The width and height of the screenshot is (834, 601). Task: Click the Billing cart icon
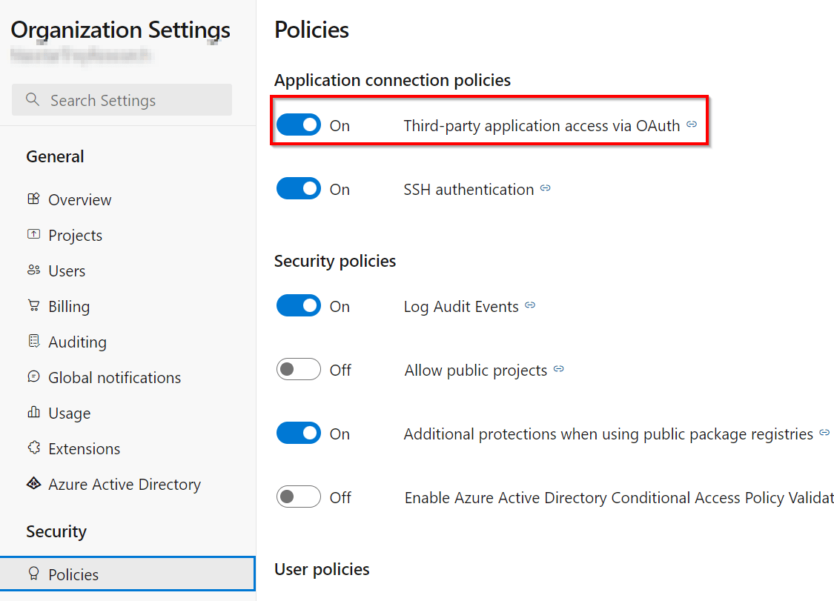[x=33, y=305]
